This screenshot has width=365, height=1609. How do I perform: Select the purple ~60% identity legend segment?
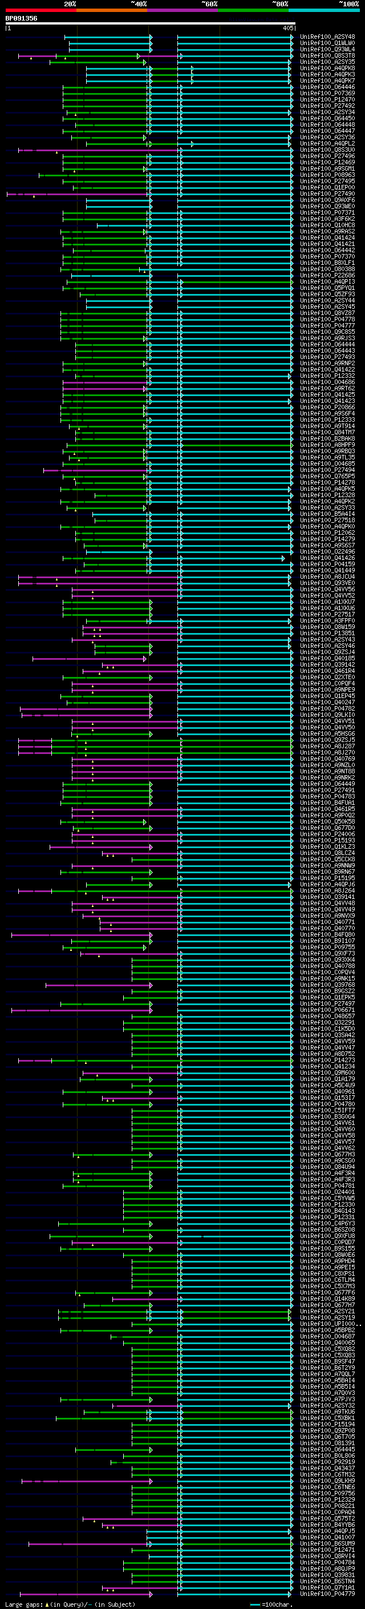tap(183, 10)
